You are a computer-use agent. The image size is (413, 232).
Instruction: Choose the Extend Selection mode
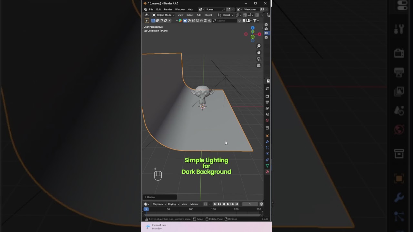coord(157,21)
